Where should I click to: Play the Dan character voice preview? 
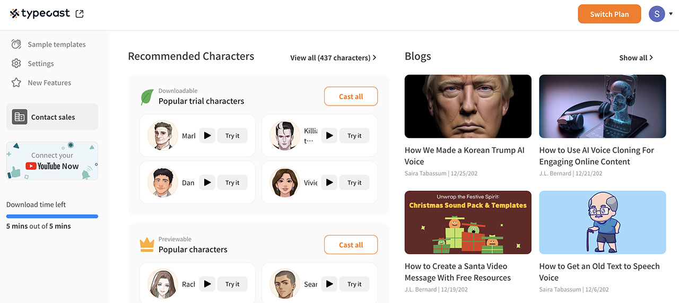point(207,183)
